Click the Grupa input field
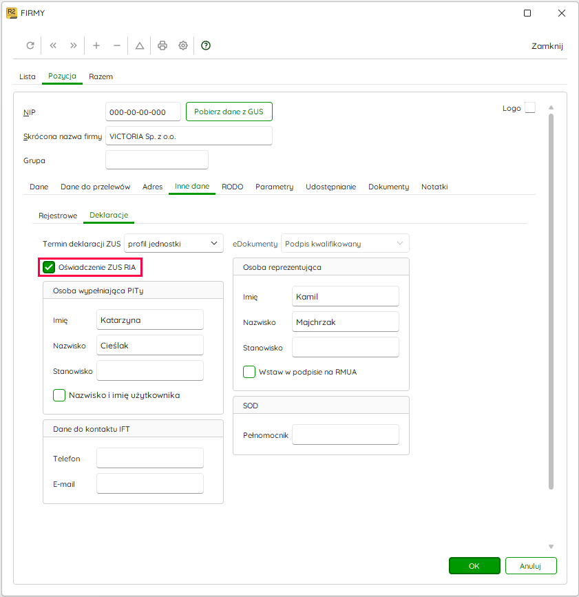The height and width of the screenshot is (597, 579). [x=157, y=160]
